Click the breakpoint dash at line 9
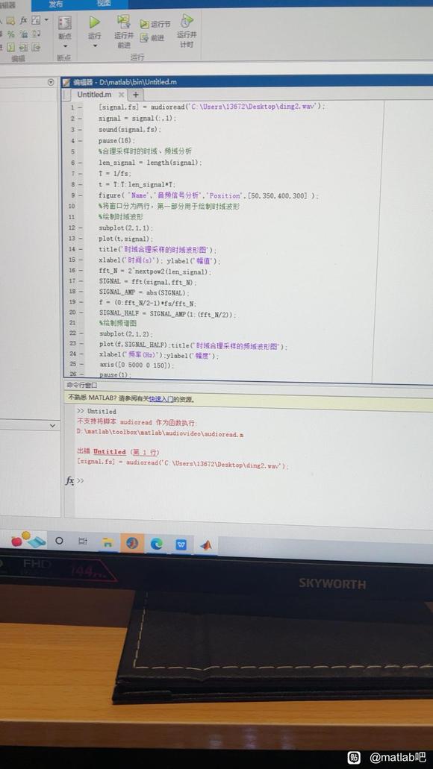The image size is (433, 769). 80,195
